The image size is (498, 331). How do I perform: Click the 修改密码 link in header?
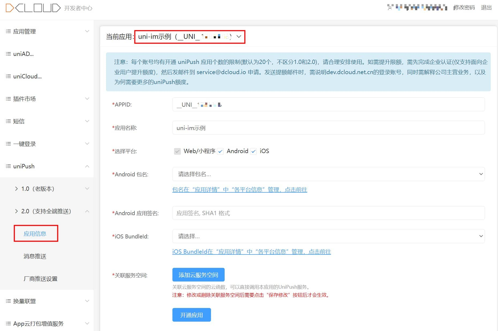[x=464, y=8]
